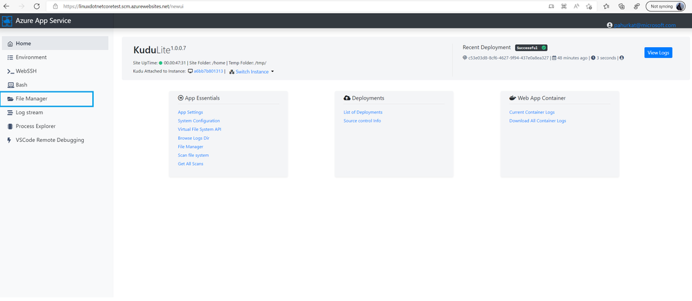Screen dimensions: 692x301
Task: Open the browser collections icon
Action: coord(621,6)
